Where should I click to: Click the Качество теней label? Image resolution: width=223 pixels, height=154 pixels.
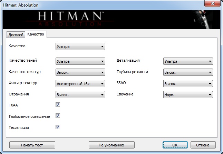click(x=23, y=60)
